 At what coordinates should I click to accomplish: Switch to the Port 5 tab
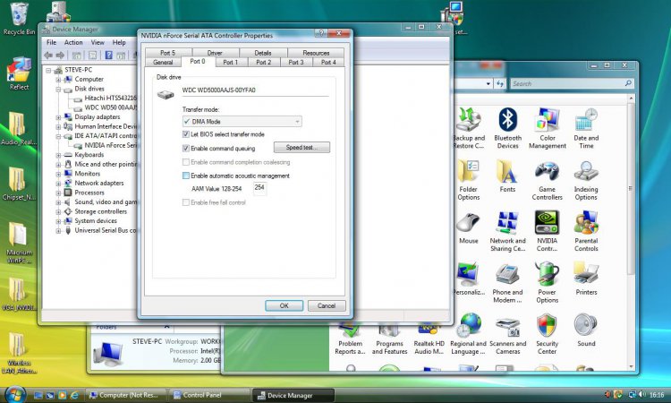click(168, 53)
